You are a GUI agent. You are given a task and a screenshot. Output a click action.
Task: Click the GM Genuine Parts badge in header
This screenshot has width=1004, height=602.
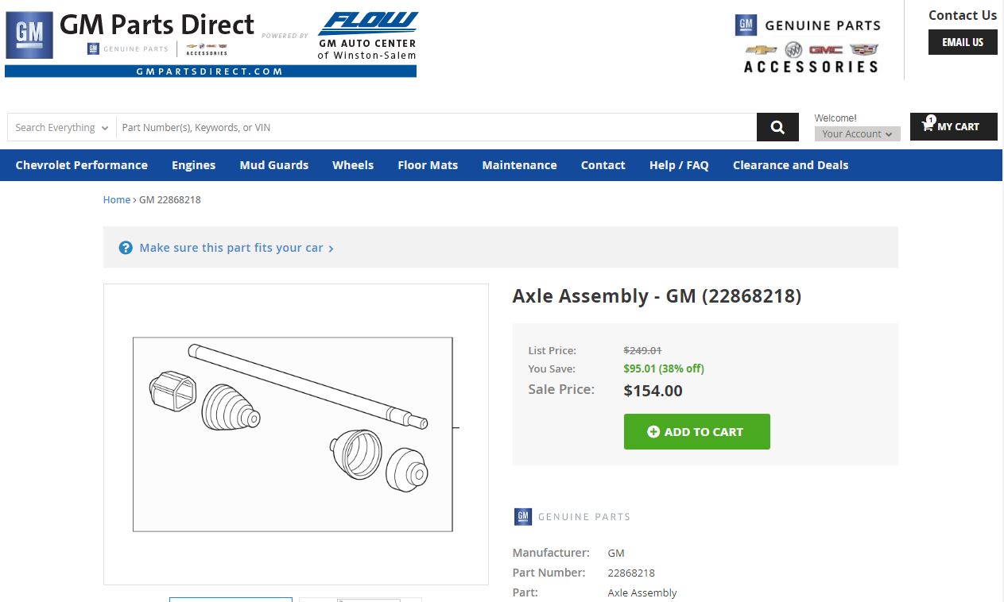pyautogui.click(x=808, y=25)
